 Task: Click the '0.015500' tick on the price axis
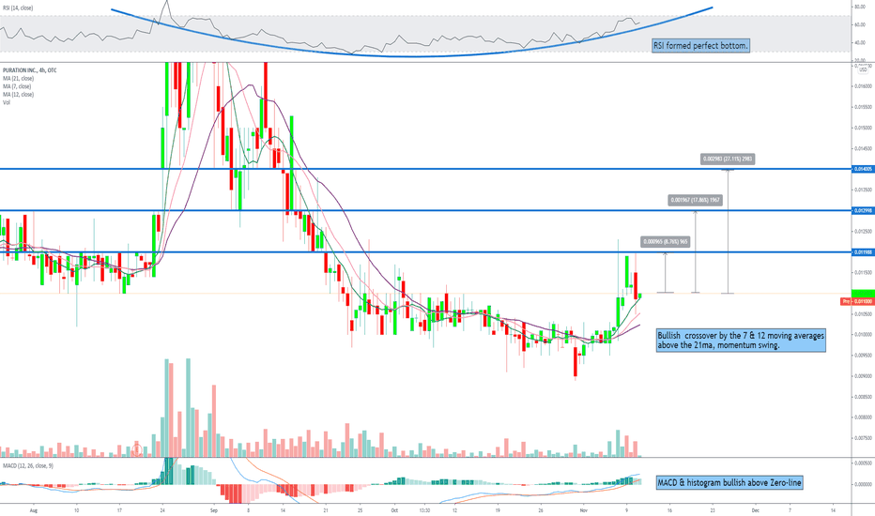(864, 107)
